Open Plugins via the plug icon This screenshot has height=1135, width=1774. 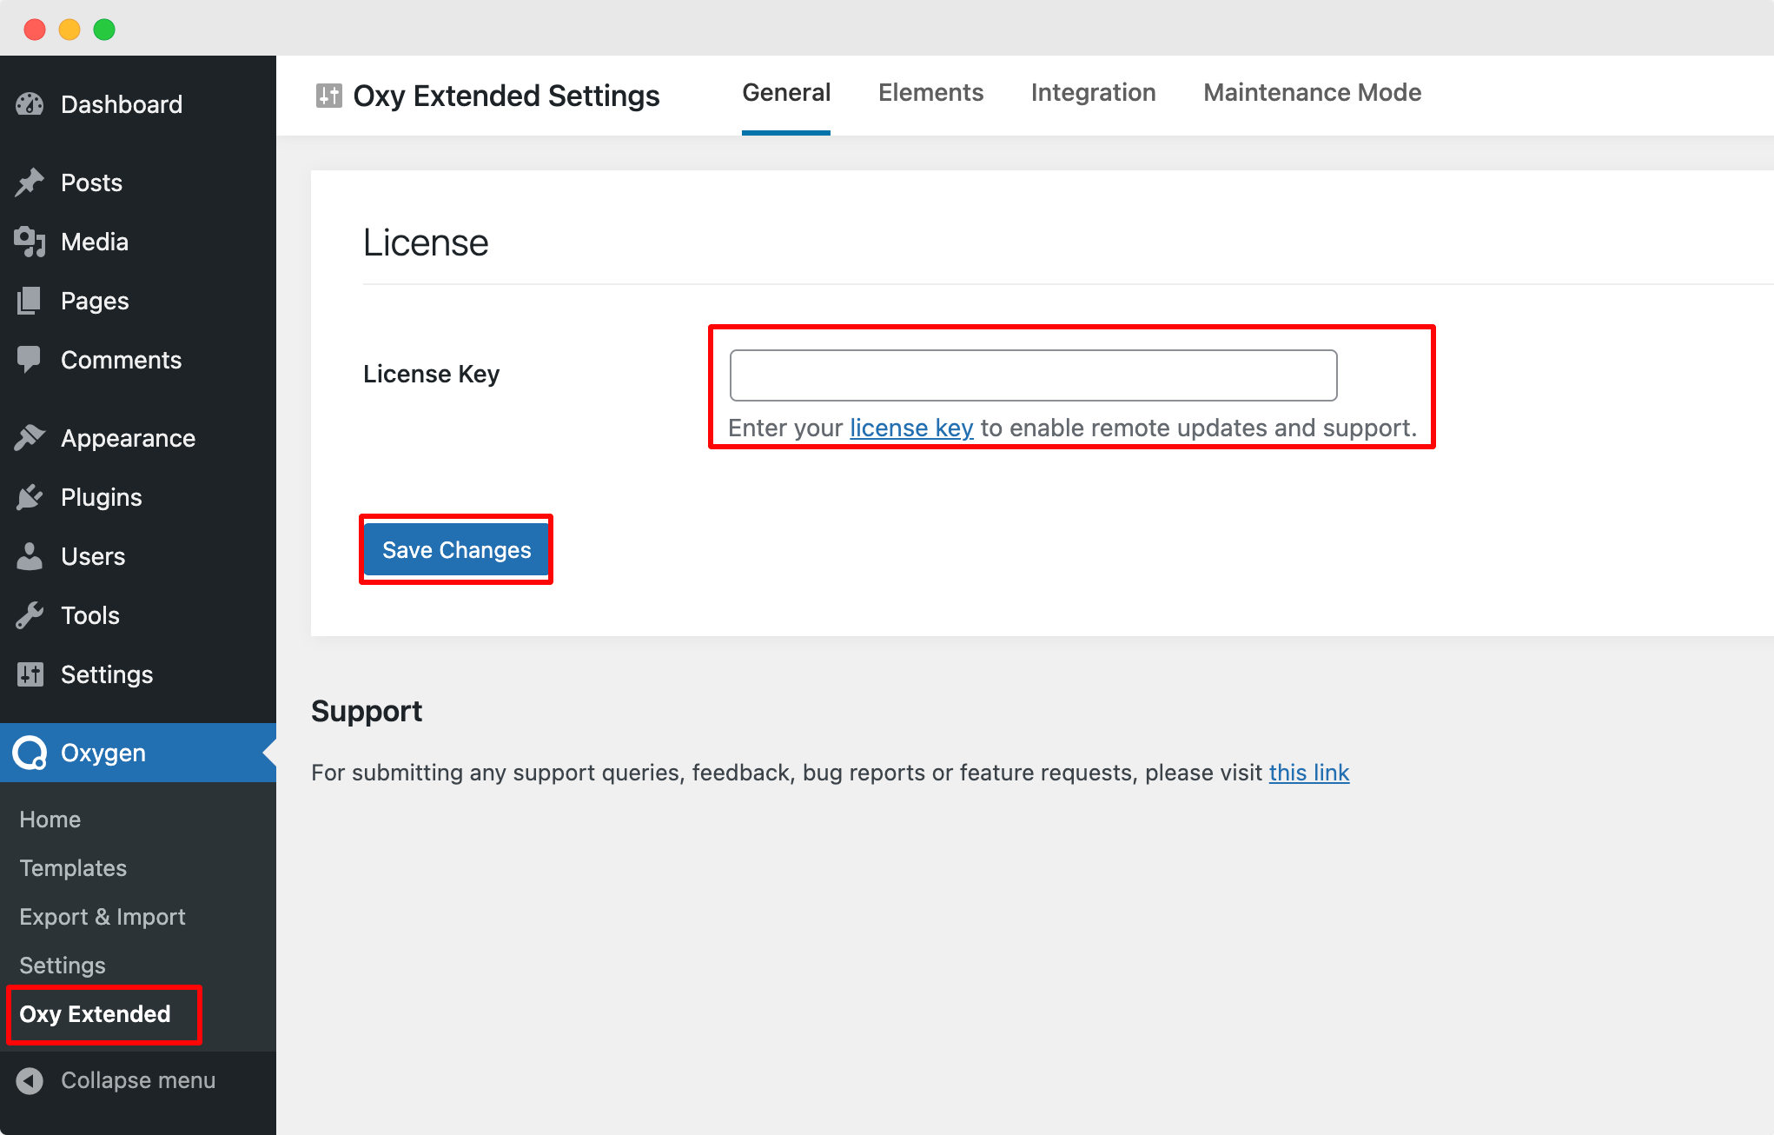30,496
